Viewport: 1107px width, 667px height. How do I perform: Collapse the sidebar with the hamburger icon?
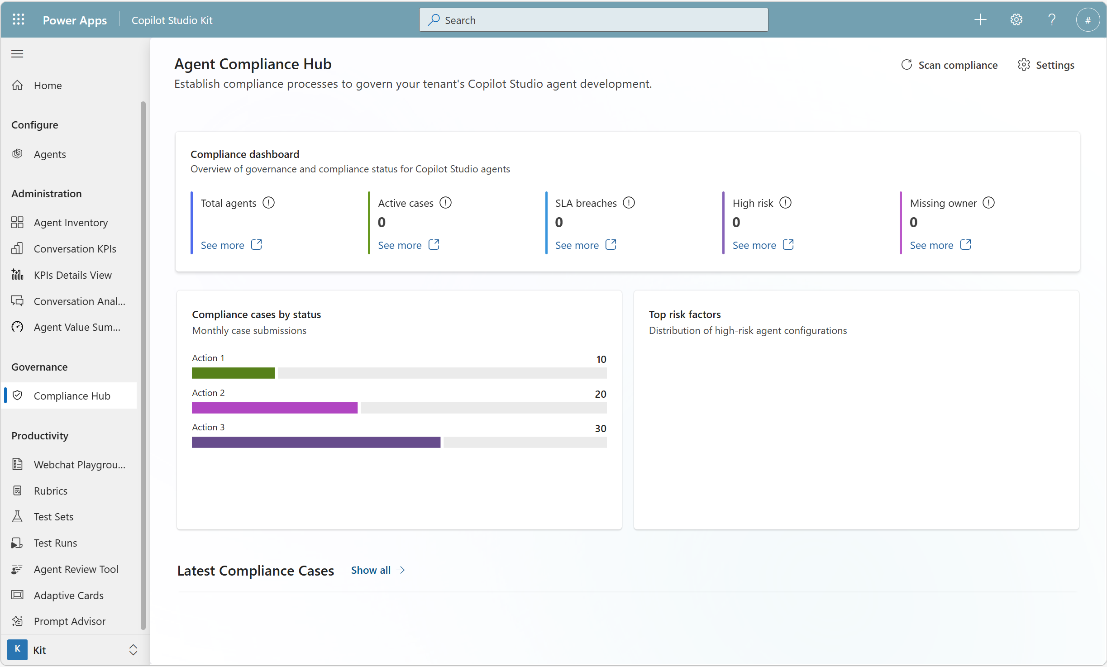17,54
